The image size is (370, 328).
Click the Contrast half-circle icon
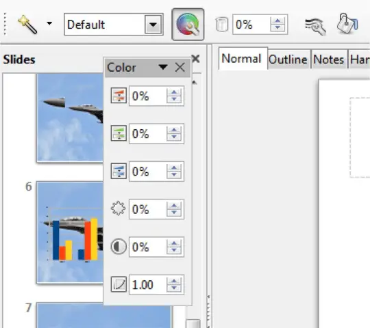[119, 247]
